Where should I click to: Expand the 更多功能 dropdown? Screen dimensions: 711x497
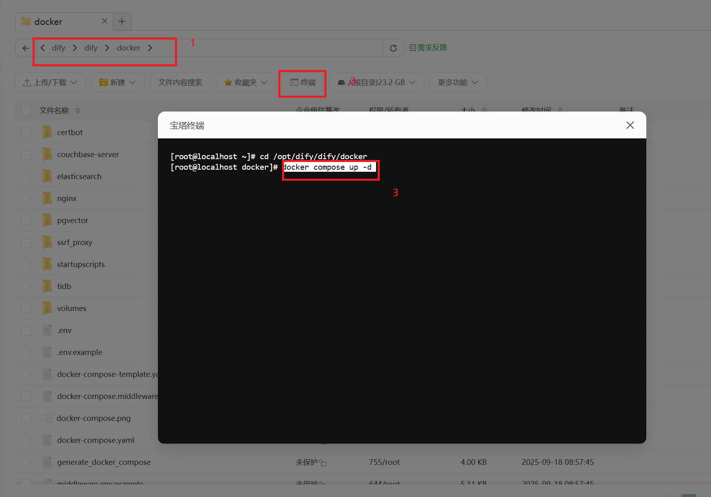click(458, 82)
